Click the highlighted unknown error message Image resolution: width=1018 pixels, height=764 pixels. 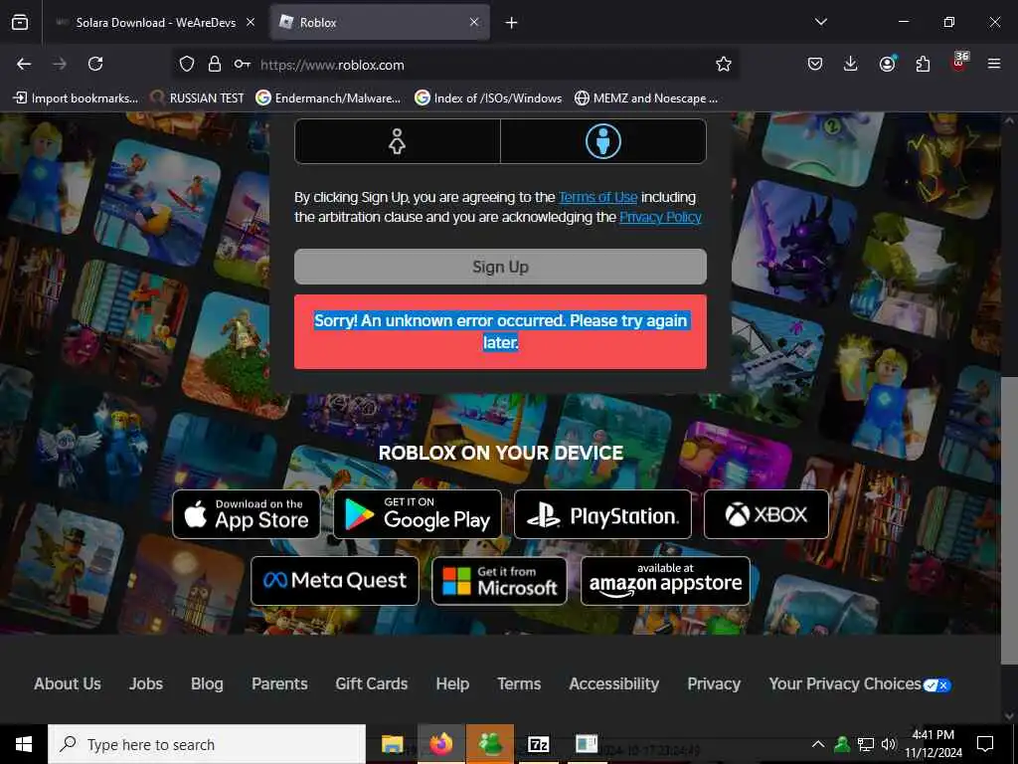[x=501, y=331]
